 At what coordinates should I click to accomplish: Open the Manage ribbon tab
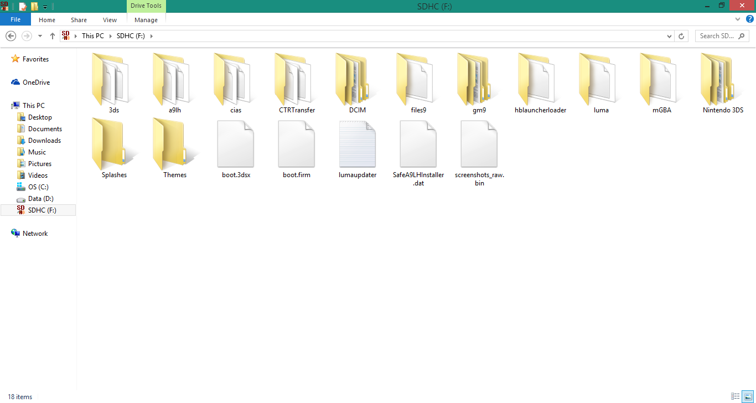pos(146,20)
